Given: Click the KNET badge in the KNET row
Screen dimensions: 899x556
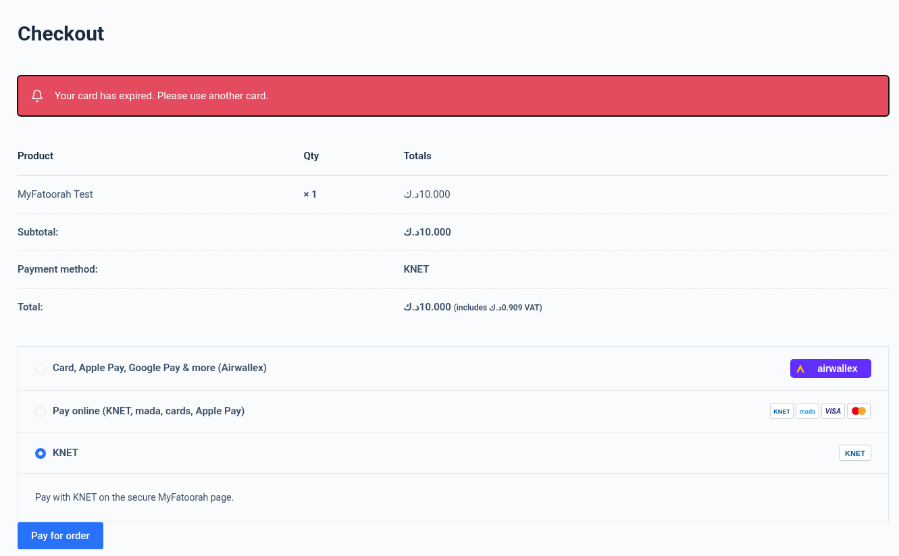Looking at the screenshot, I should click(x=854, y=453).
